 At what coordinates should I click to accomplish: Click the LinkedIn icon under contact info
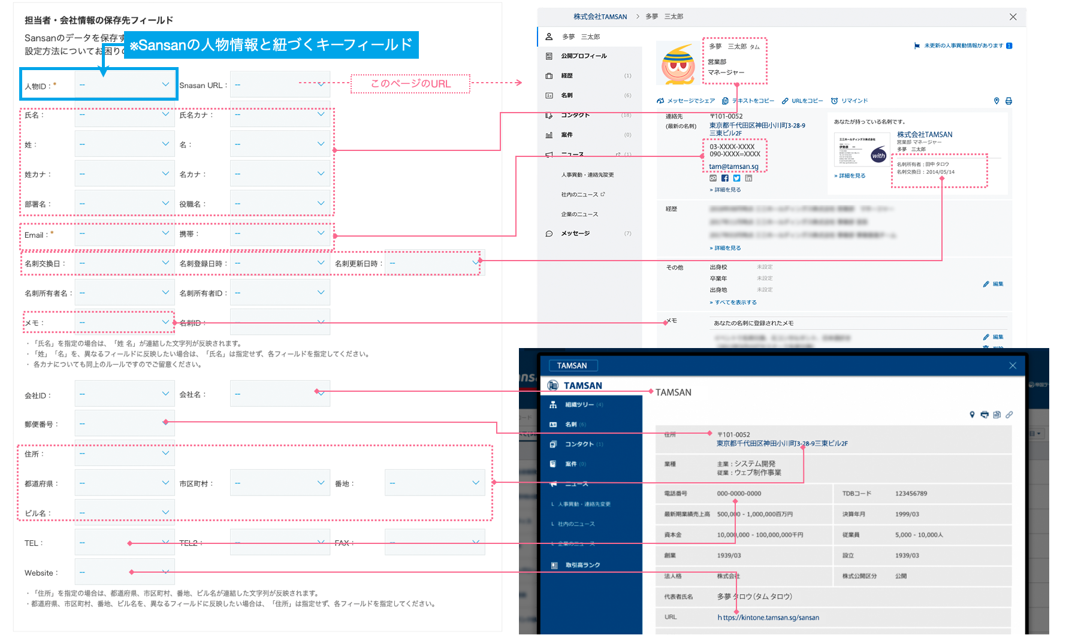pyautogui.click(x=748, y=179)
